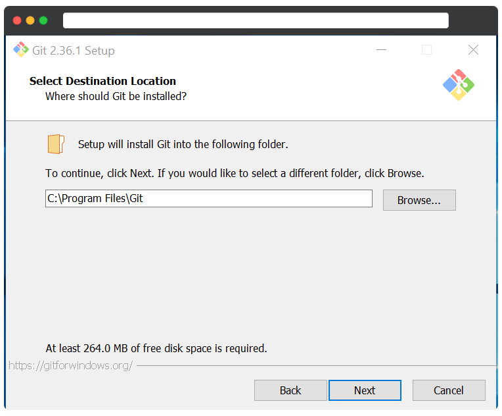502x416 pixels.
Task: Click the Browse... button
Action: coord(419,200)
